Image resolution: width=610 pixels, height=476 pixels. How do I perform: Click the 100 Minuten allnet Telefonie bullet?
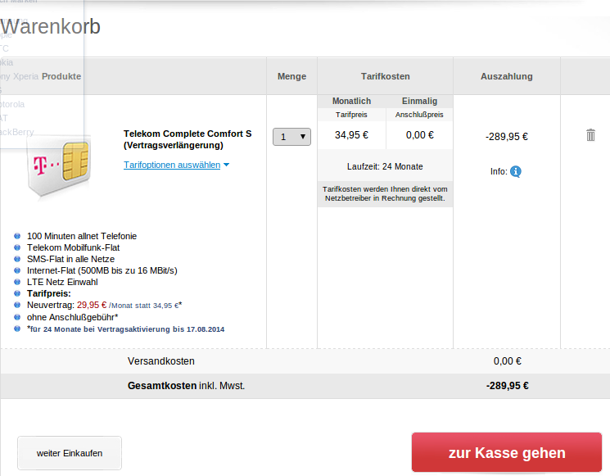pyautogui.click(x=82, y=236)
